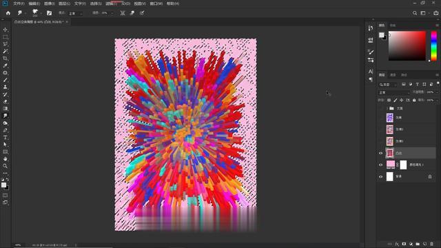Click the trash icon to delete layer
This screenshot has height=248, width=441.
click(x=432, y=244)
